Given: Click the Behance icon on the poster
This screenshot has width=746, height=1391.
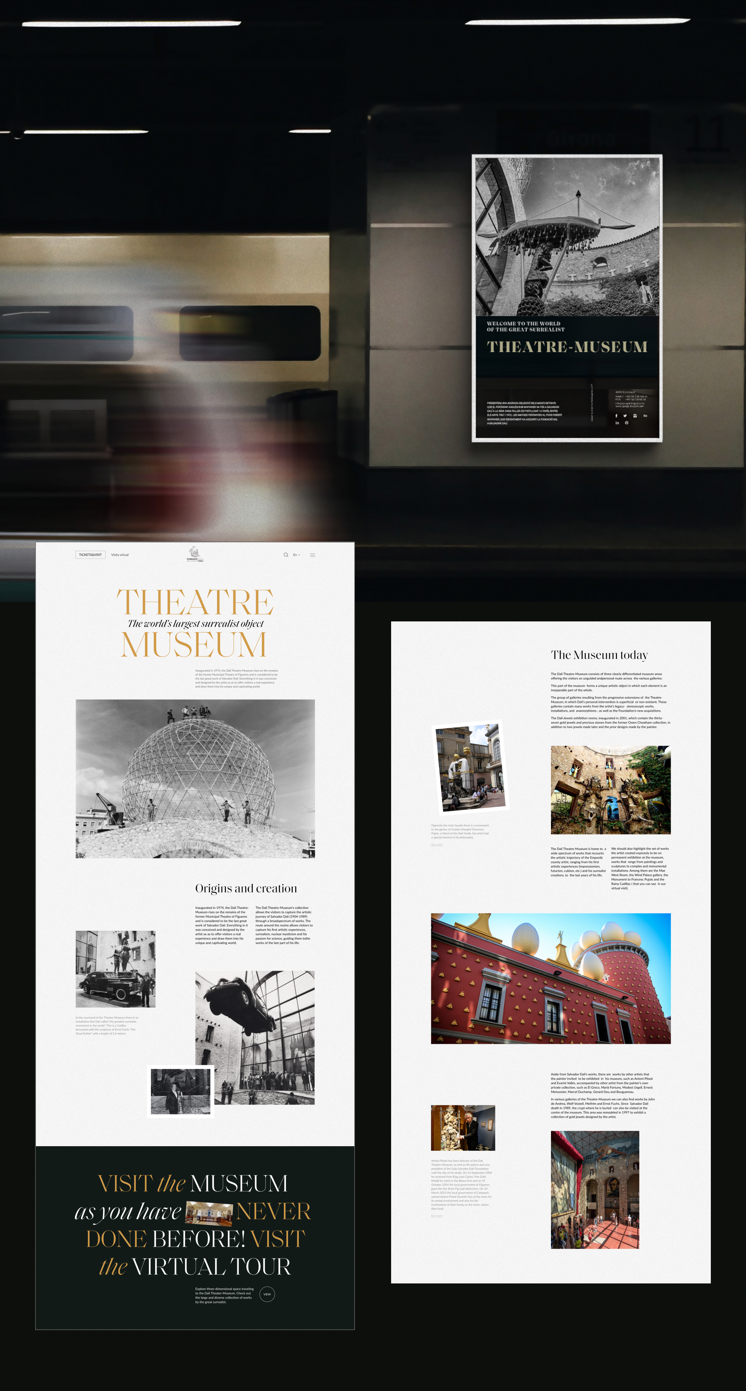Looking at the screenshot, I should 645,416.
